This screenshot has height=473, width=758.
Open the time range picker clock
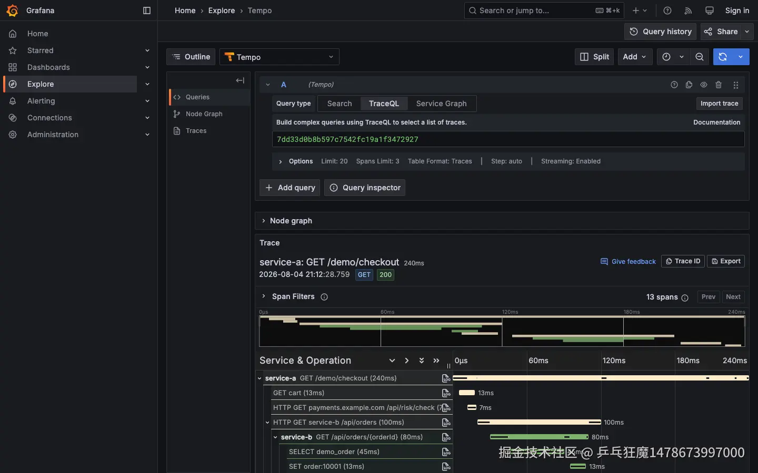[666, 57]
